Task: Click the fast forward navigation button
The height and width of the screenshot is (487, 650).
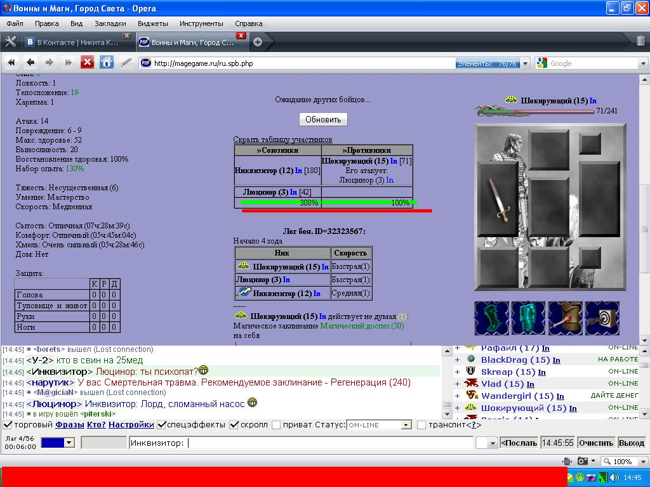Action: [x=69, y=63]
